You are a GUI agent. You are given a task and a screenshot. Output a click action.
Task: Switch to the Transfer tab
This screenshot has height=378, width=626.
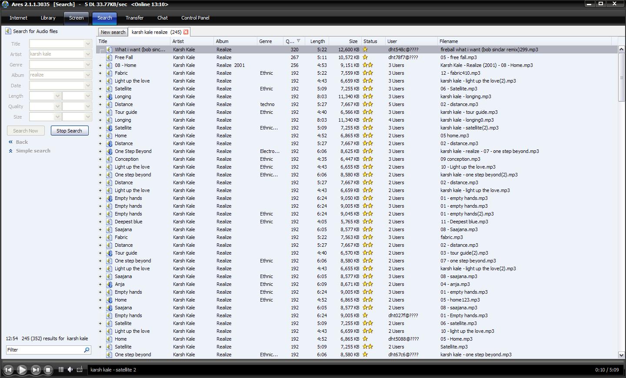tap(134, 18)
